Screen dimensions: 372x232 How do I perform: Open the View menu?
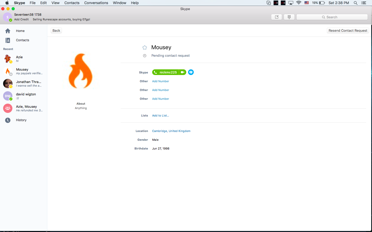56,3
